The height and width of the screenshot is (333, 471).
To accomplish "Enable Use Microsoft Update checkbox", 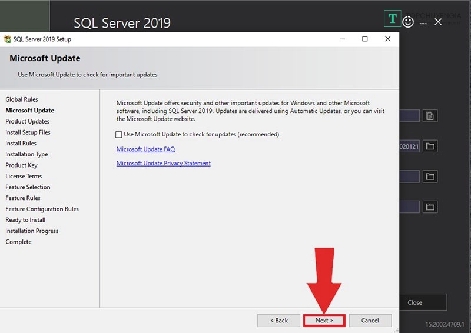I will point(120,135).
